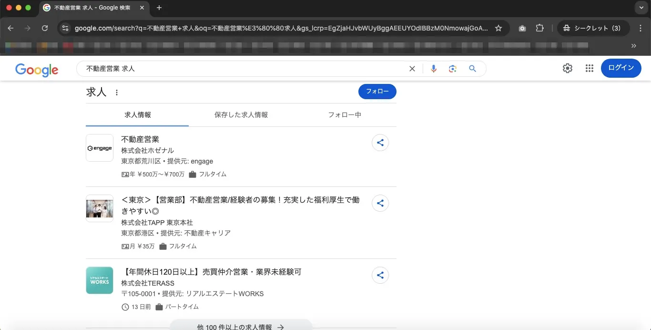Reload the page with refresh icon
The height and width of the screenshot is (330, 651).
45,28
